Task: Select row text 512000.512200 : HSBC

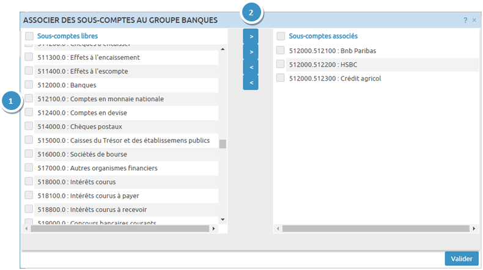Action: tap(323, 65)
